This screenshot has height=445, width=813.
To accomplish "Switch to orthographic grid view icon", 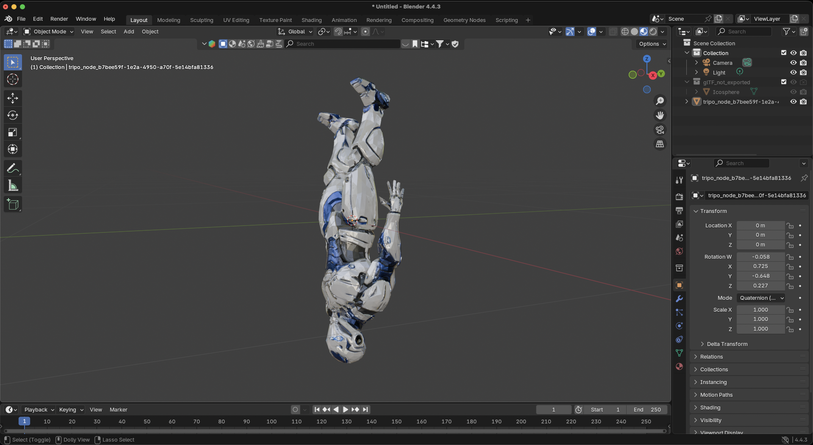I will pyautogui.click(x=660, y=144).
